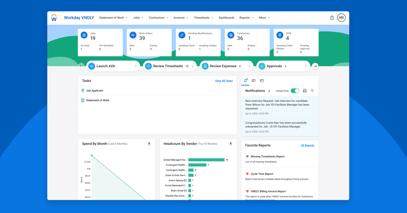Click the Workday logo icon

point(54,18)
